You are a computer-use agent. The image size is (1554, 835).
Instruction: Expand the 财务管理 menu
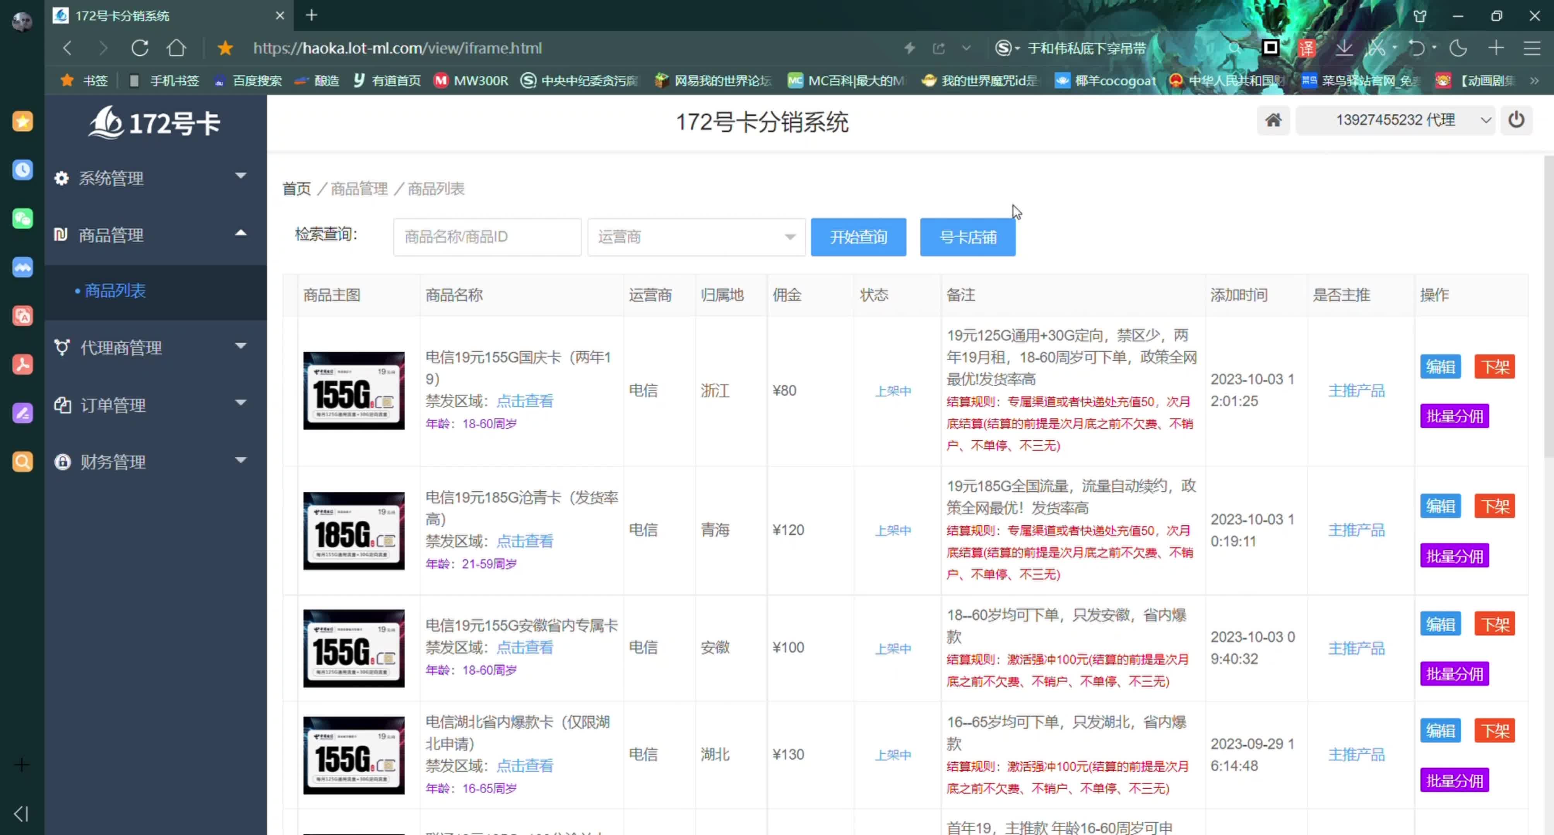[156, 462]
